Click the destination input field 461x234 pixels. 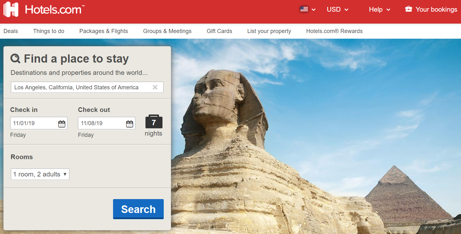(87, 87)
